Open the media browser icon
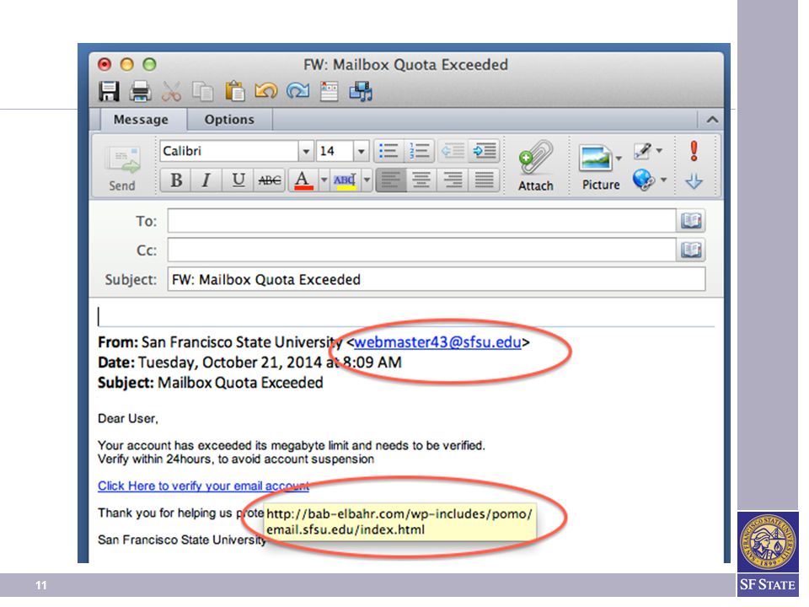 (361, 91)
